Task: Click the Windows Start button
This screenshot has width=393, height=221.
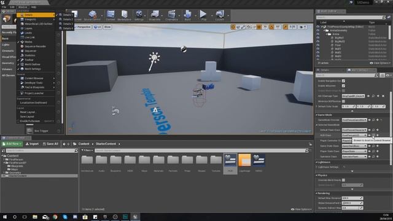Action: (5, 217)
